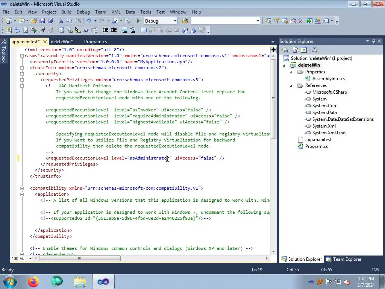Click the New Project toolbar icon
Screen dimensions: 385x289
click(9, 21)
